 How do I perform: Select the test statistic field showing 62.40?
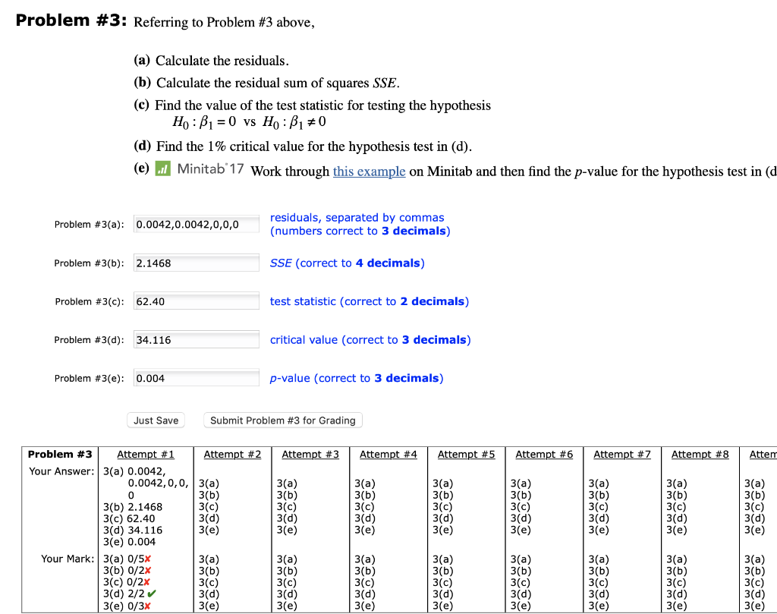[196, 301]
